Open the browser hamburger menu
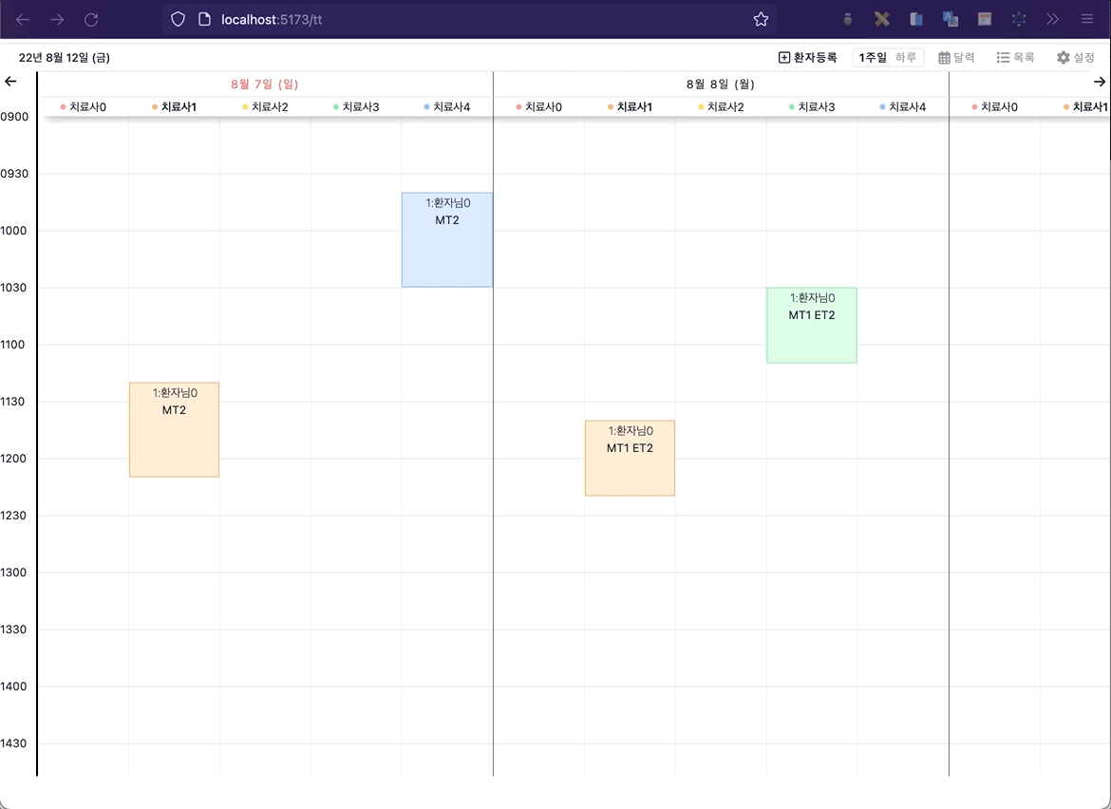The image size is (1111, 809). click(1087, 19)
